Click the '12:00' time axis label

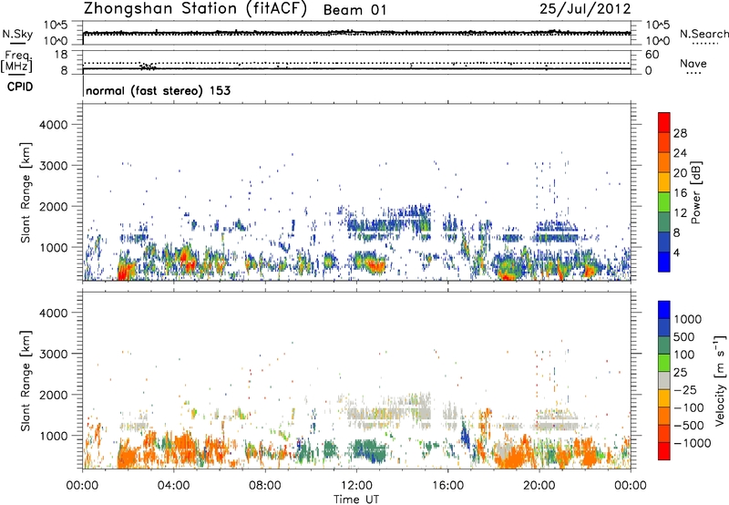(x=356, y=486)
